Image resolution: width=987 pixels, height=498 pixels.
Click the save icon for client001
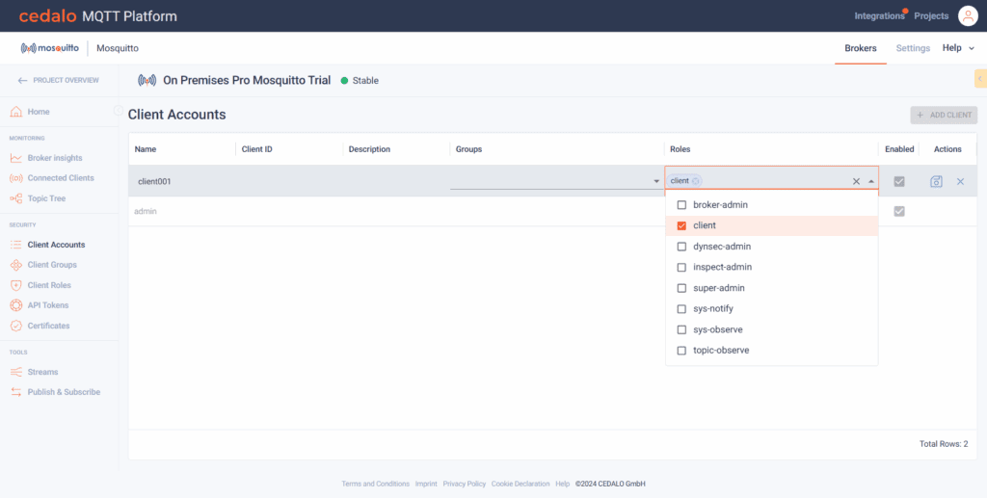point(936,181)
